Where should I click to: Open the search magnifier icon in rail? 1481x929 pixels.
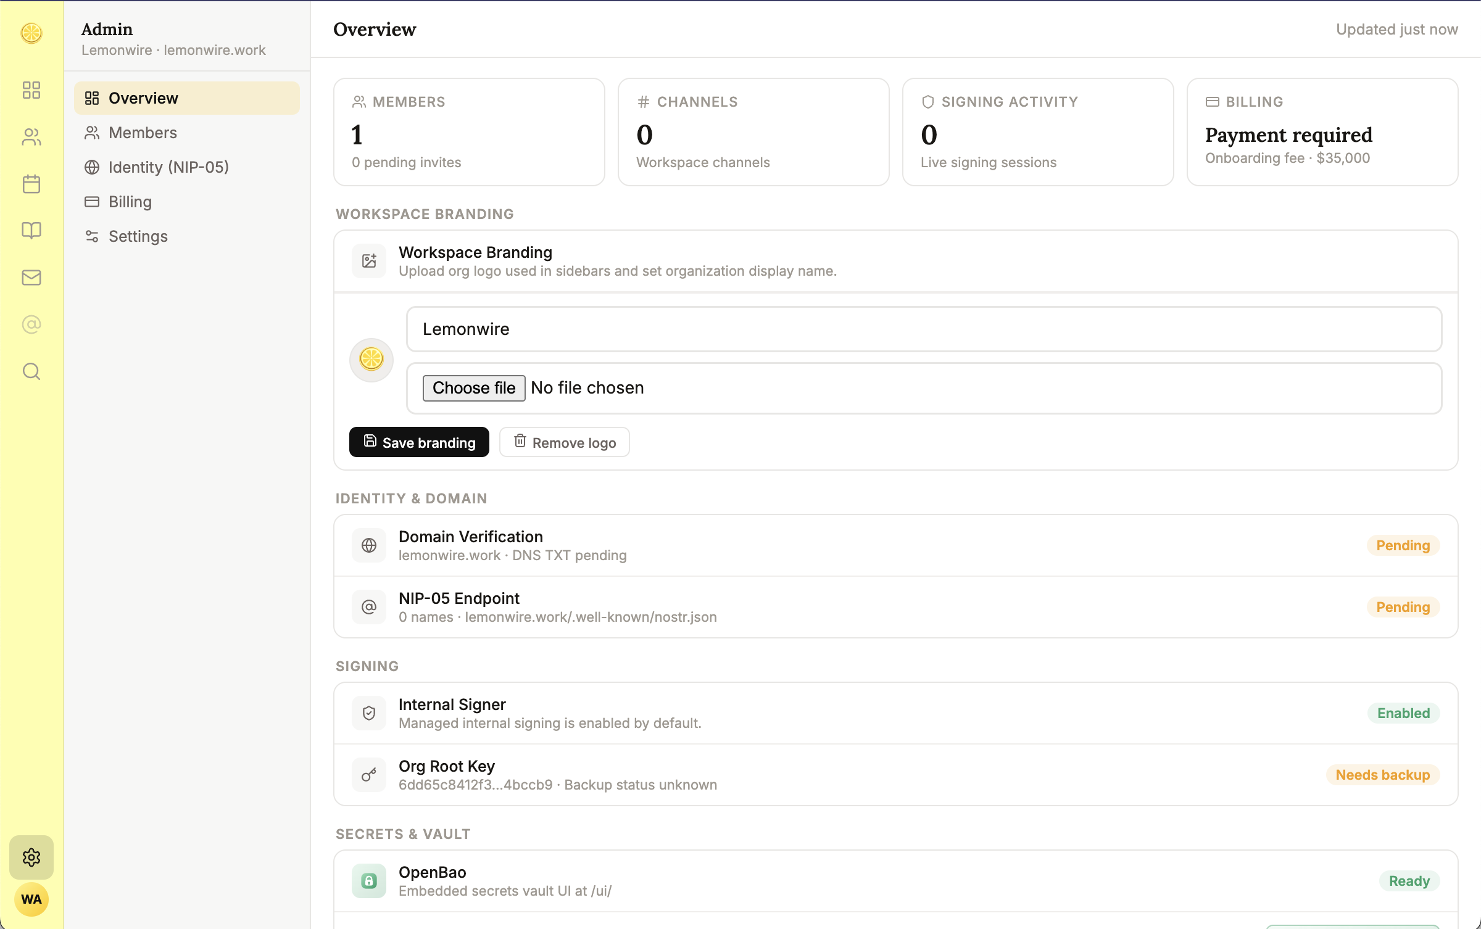(31, 371)
